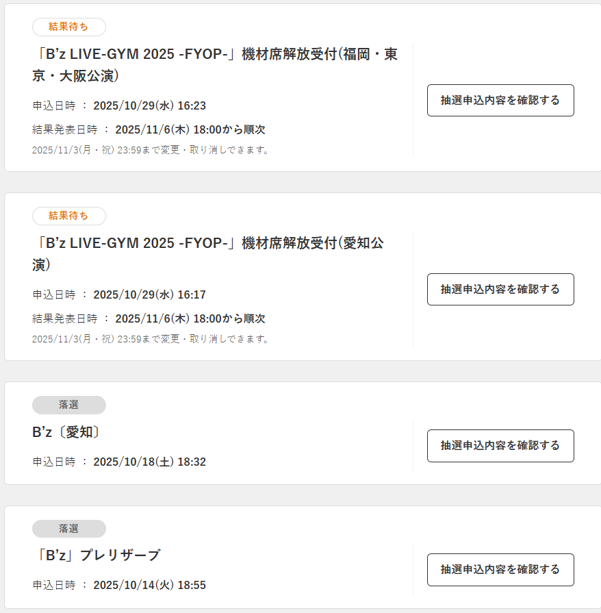Click the 変更・取り消し deadline note in 福岡・東京・大阪公演 card
Screen dimensions: 601x613
click(x=151, y=149)
